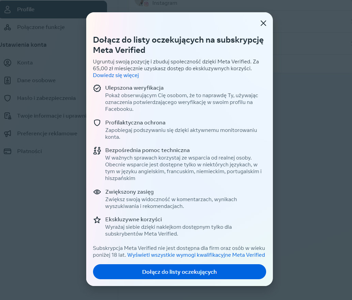Viewport: 352px width, 300px height.
Task: Click the Twoje informacje i uprawnienia icon
Action: coord(7,116)
